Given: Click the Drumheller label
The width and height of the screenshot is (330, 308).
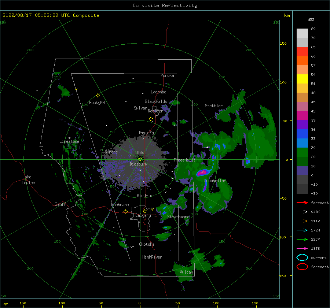Looking at the screenshot, I should [x=215, y=181].
